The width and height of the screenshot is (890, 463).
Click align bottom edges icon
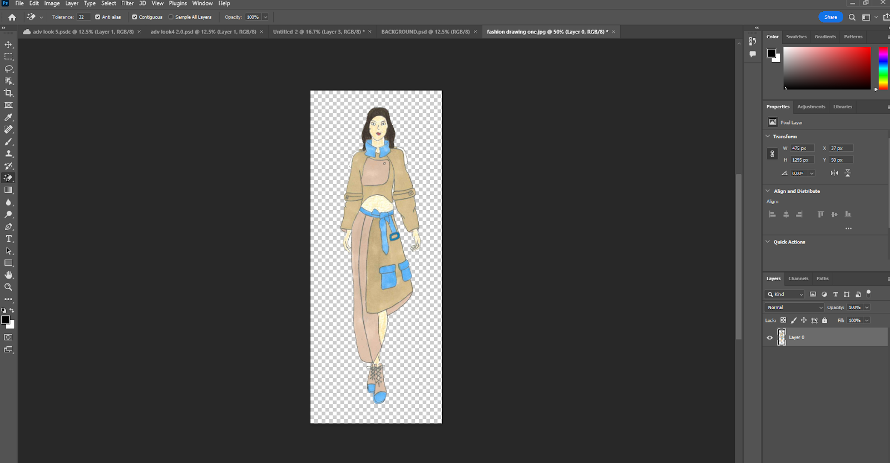(848, 214)
